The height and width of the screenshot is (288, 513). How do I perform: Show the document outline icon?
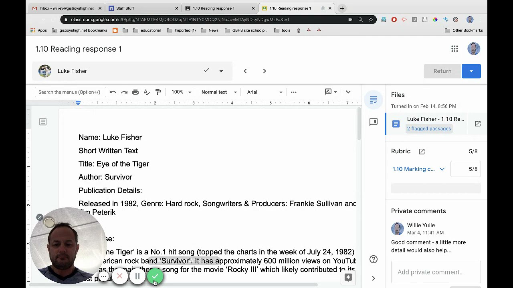[x=43, y=122]
